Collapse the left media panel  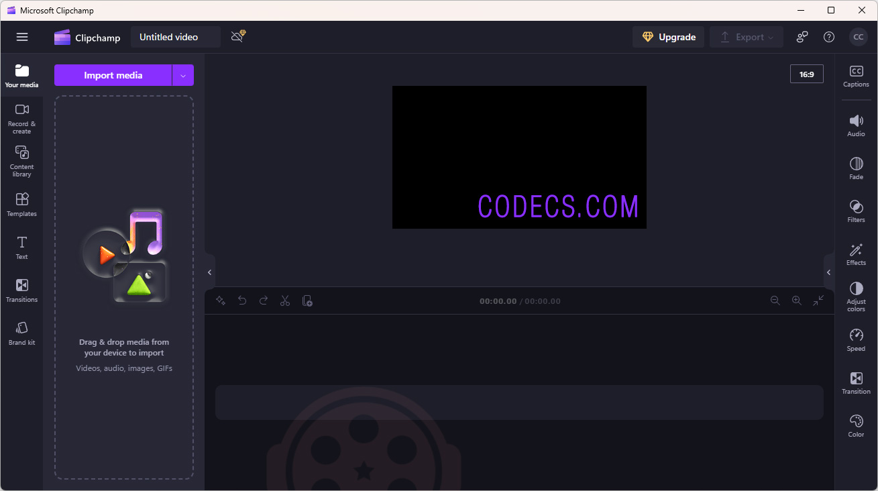click(209, 272)
